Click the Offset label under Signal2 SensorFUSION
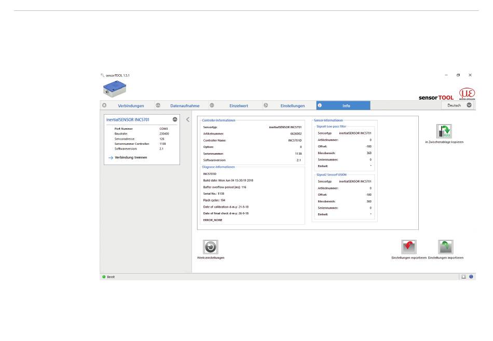Image resolution: width=493 pixels, height=341 pixels. 322,195
